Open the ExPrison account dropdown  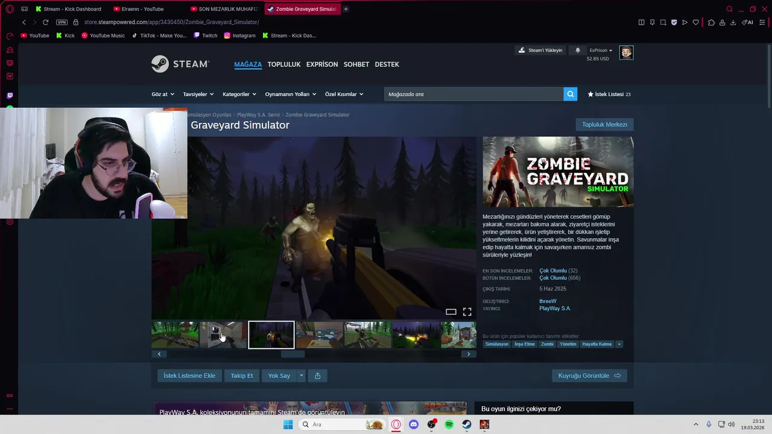click(601, 50)
